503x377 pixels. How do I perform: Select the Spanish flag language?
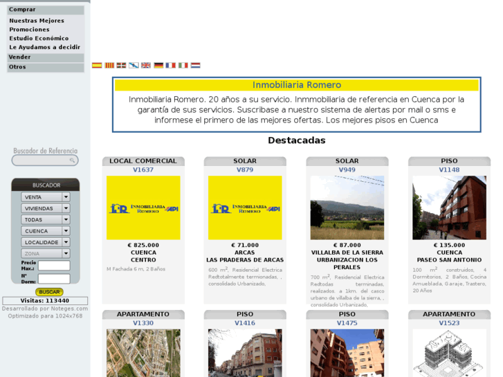click(x=97, y=65)
